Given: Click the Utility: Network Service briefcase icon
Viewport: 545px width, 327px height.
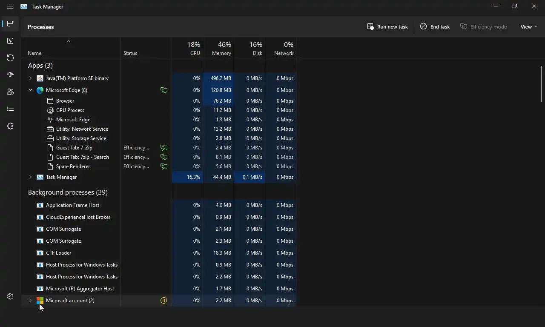Looking at the screenshot, I should tap(50, 129).
